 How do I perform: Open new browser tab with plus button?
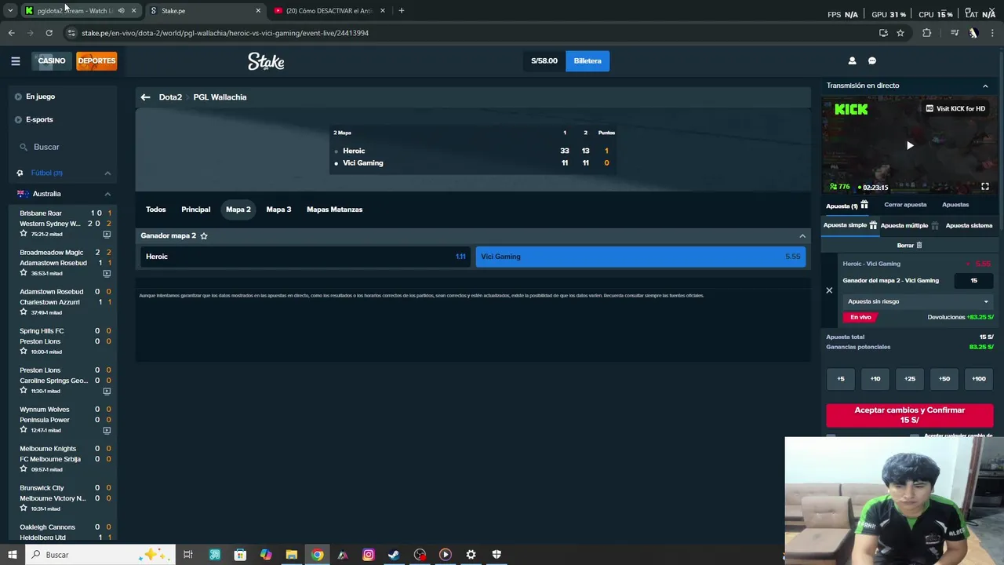(x=401, y=11)
